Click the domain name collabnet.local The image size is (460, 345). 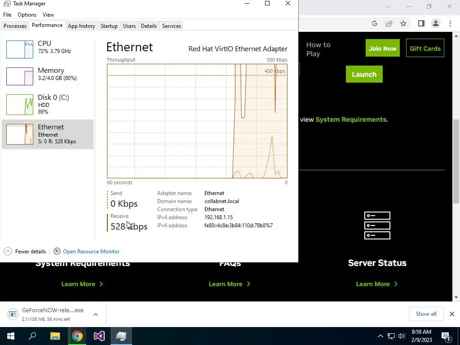(x=221, y=201)
